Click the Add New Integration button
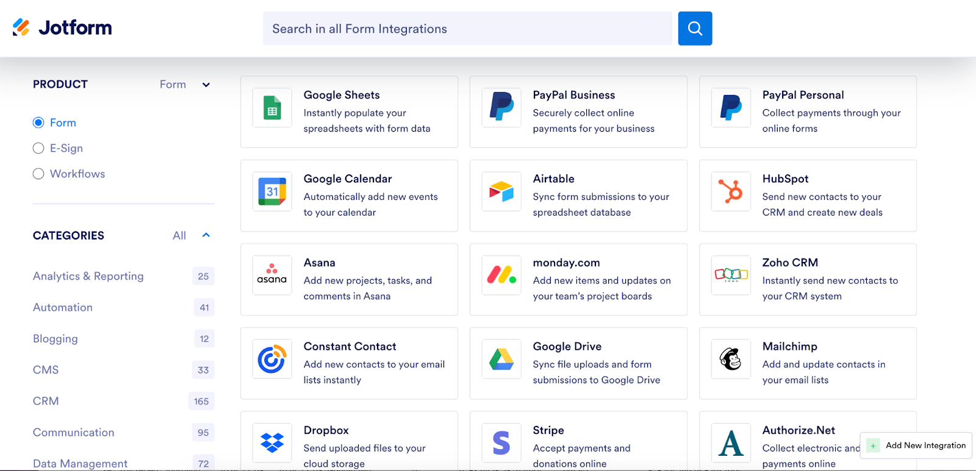Image resolution: width=976 pixels, height=471 pixels. coord(916,445)
